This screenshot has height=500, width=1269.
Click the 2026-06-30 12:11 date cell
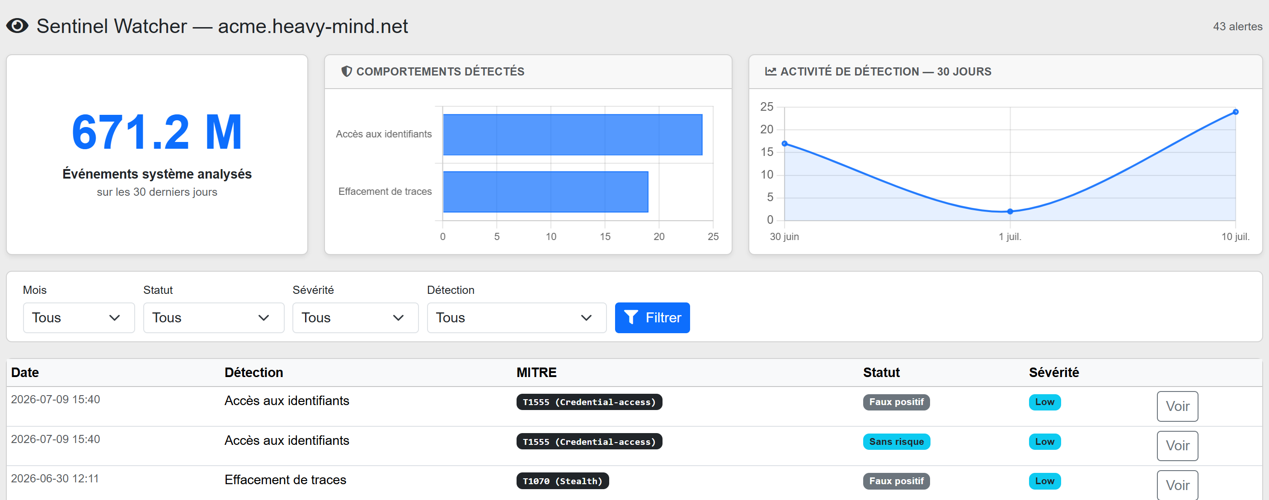[55, 478]
